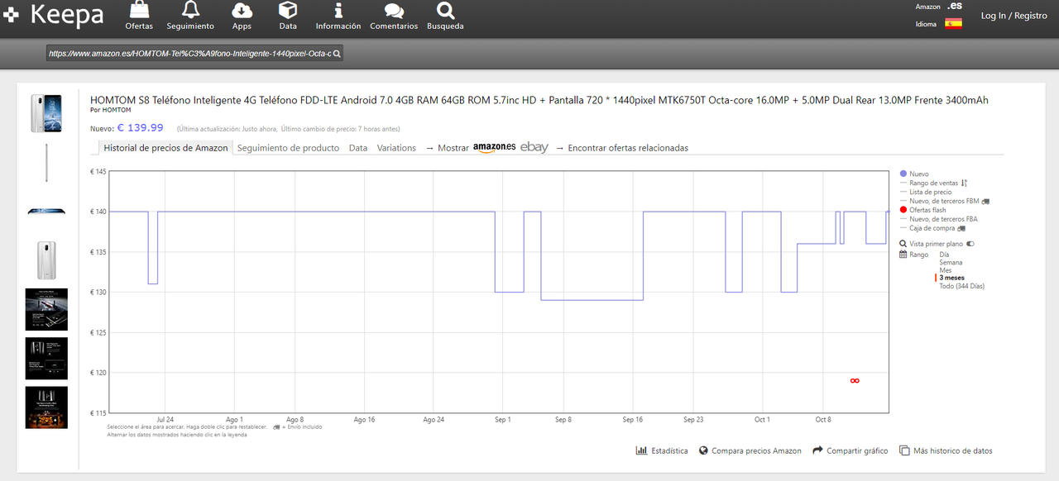Click the eBay logo
Screen dimensions: 1059x481
click(534, 147)
